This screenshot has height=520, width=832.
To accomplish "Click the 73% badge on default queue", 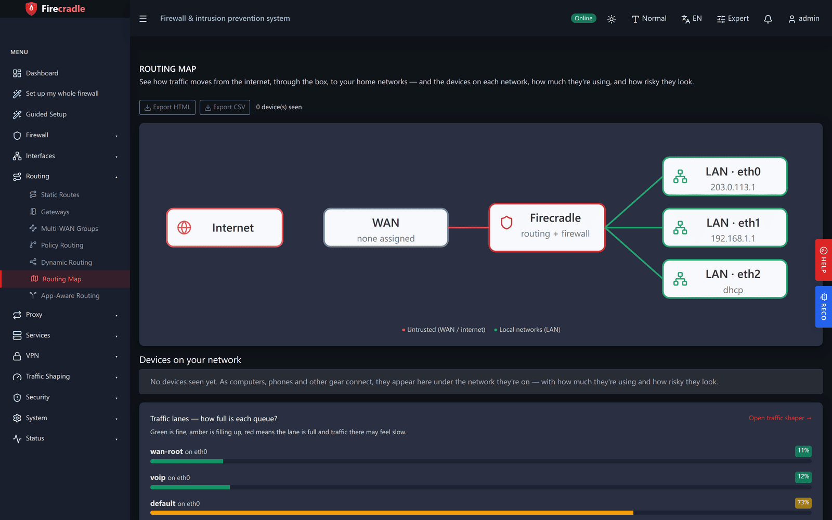I will (803, 503).
